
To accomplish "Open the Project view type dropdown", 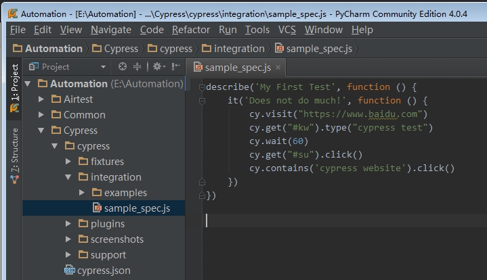I will tap(104, 67).
